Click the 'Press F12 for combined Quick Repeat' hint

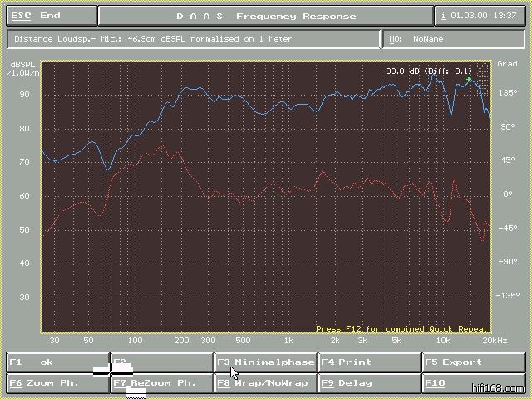[401, 329]
